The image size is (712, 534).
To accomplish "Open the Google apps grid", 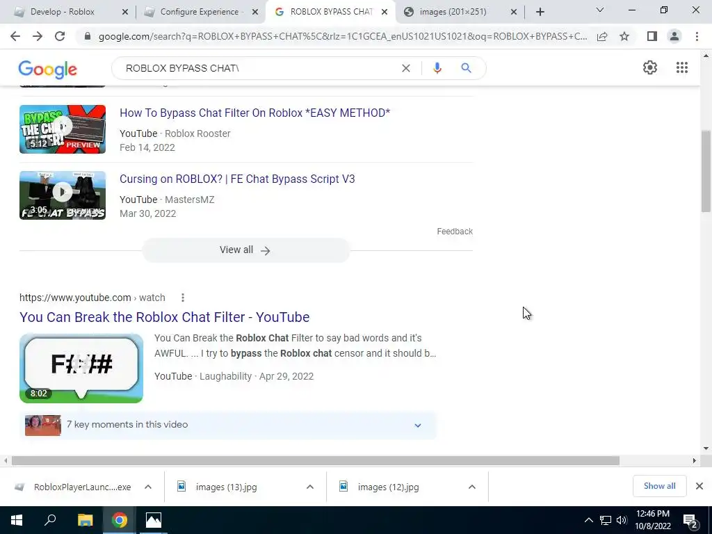I will click(x=682, y=67).
